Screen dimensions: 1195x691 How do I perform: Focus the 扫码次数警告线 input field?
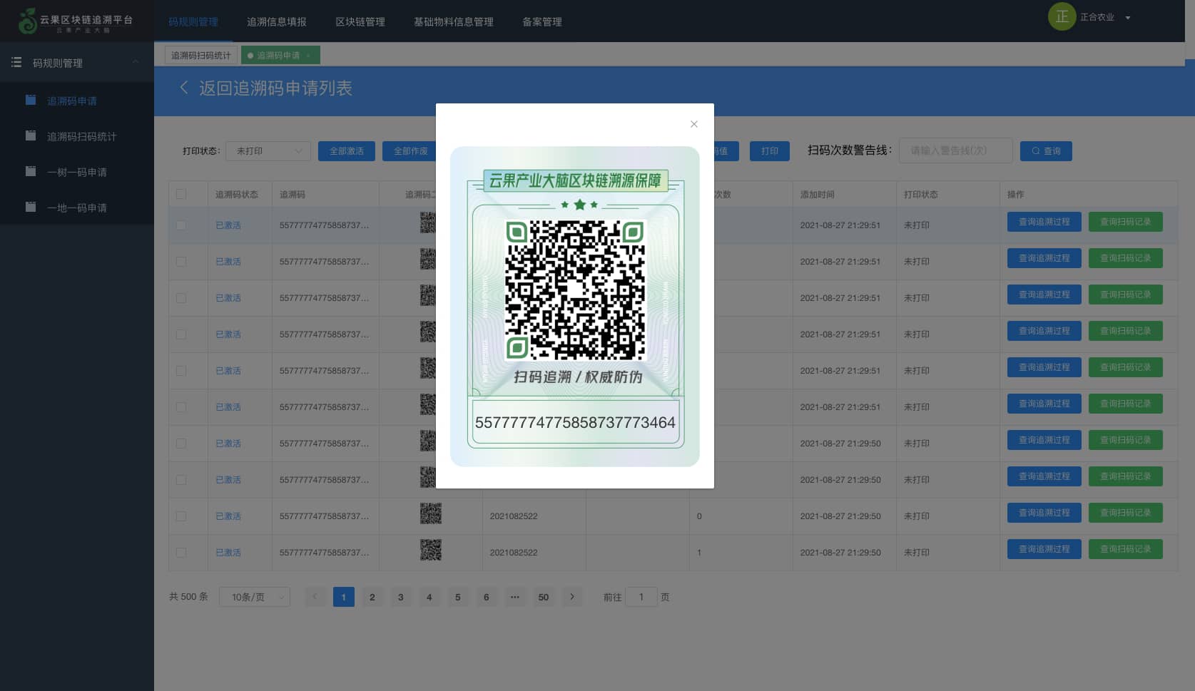tap(956, 150)
